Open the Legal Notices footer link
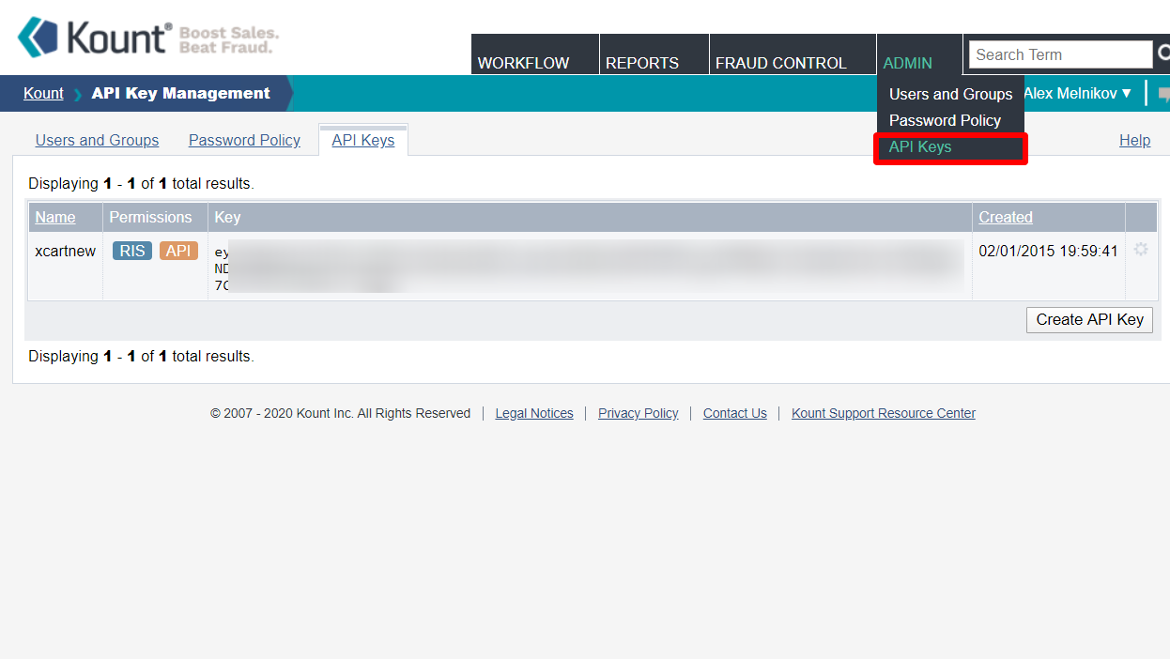 click(x=534, y=413)
